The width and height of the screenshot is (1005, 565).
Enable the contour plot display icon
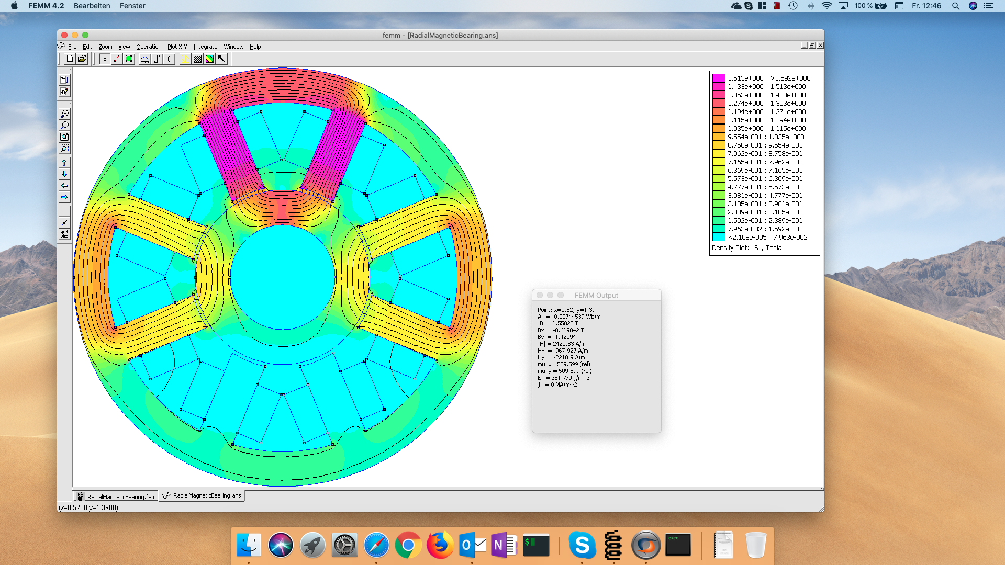click(x=198, y=59)
